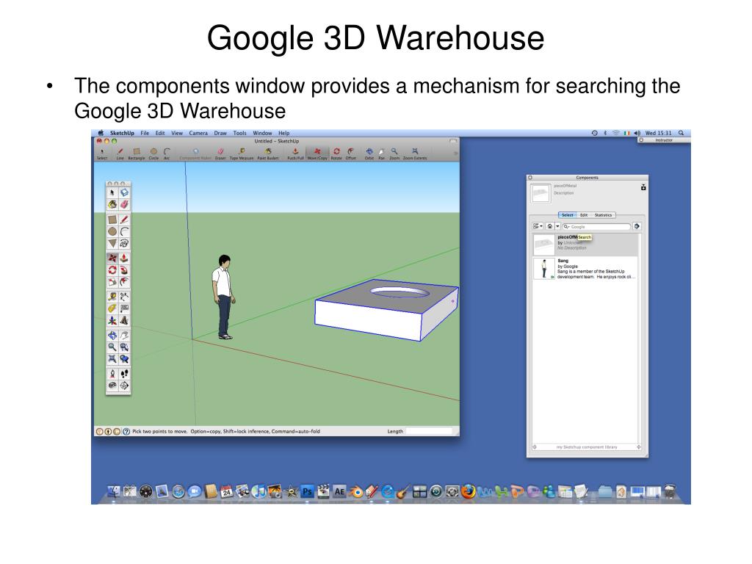Screen dimensions: 752x564
Task: Activate the Orbit tool in the floating palette
Action: [112, 336]
